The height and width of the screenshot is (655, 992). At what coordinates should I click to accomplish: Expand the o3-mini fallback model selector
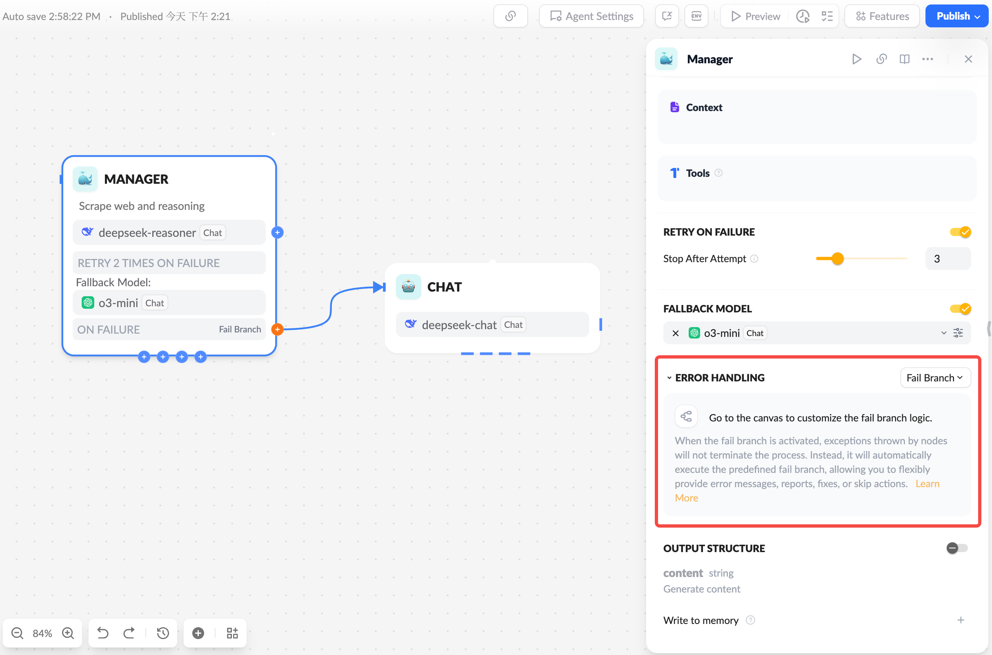pyautogui.click(x=943, y=333)
